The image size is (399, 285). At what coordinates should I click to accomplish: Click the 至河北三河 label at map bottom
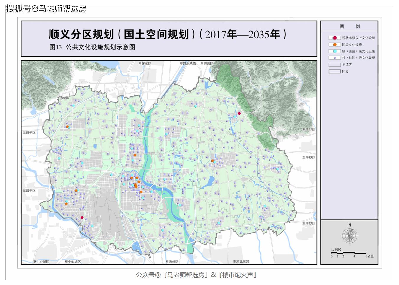[241, 262]
